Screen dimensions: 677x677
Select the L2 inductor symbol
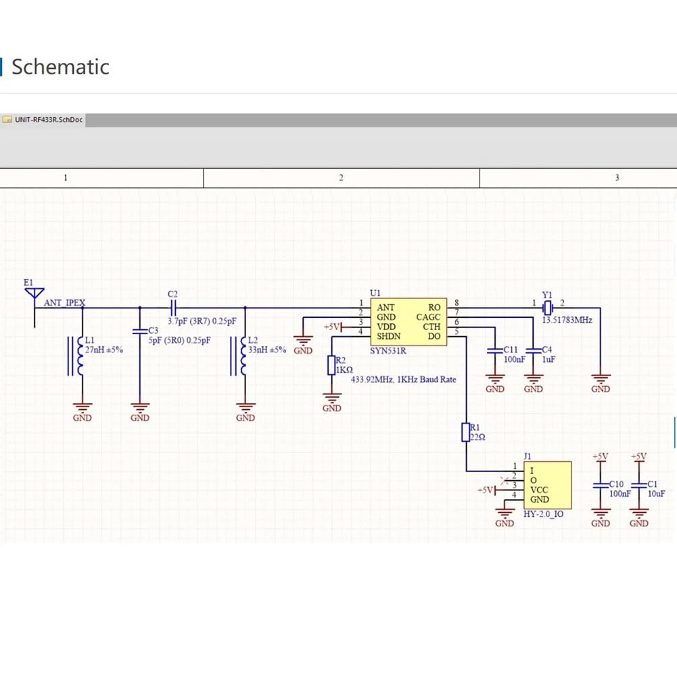239,356
